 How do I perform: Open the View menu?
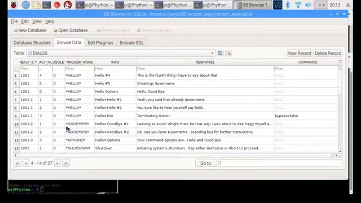(37, 21)
